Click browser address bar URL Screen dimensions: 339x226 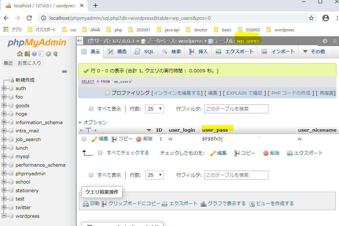click(x=130, y=18)
